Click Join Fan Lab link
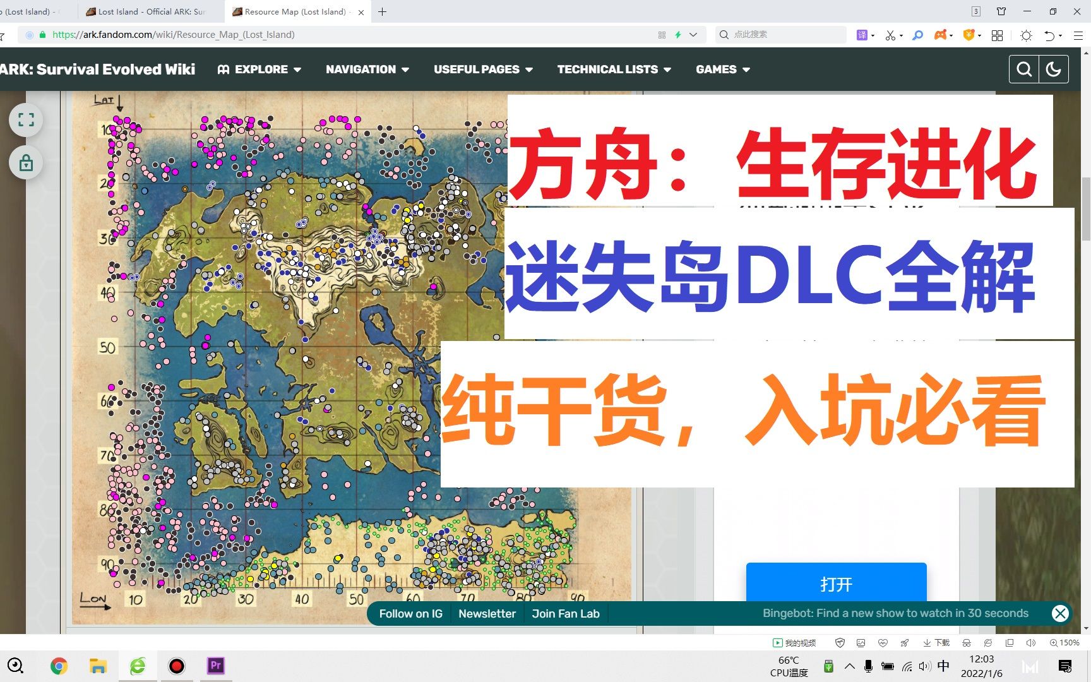Viewport: 1091px width, 682px height. click(x=566, y=613)
